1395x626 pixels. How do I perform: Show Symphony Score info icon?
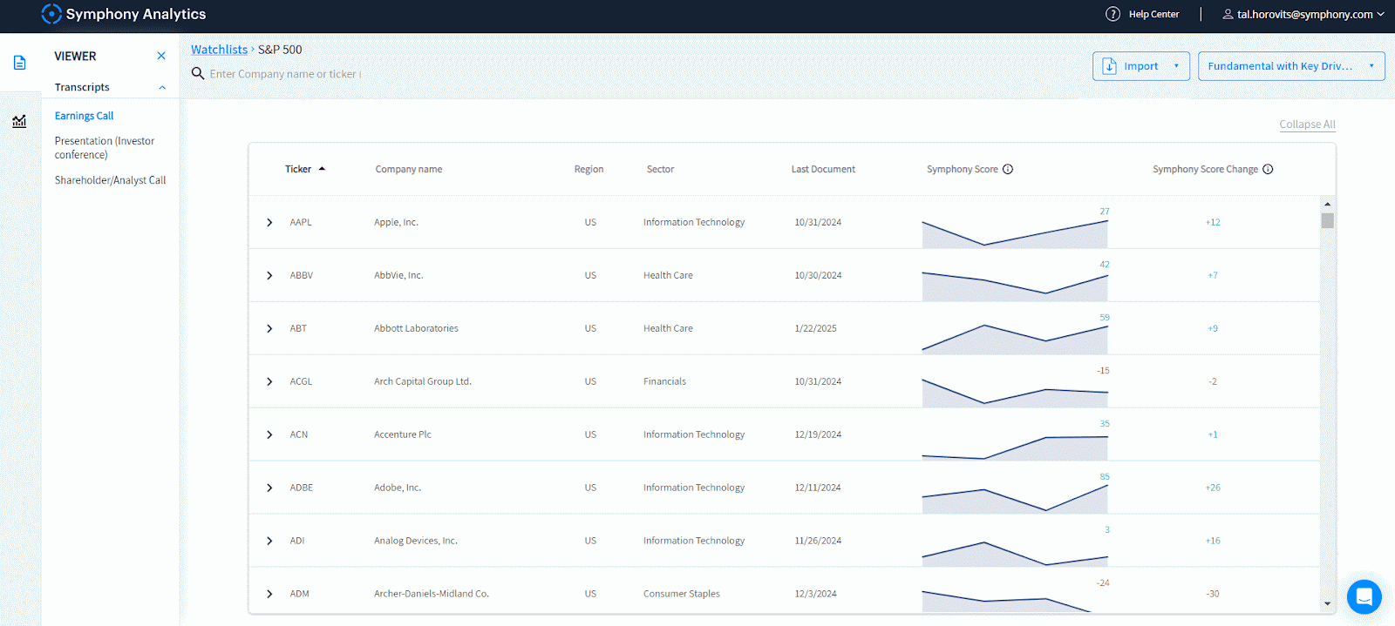pos(1008,169)
